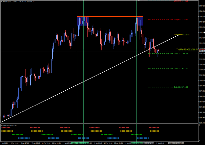Click the 15 Apr 20:00 time axis label

119,143
